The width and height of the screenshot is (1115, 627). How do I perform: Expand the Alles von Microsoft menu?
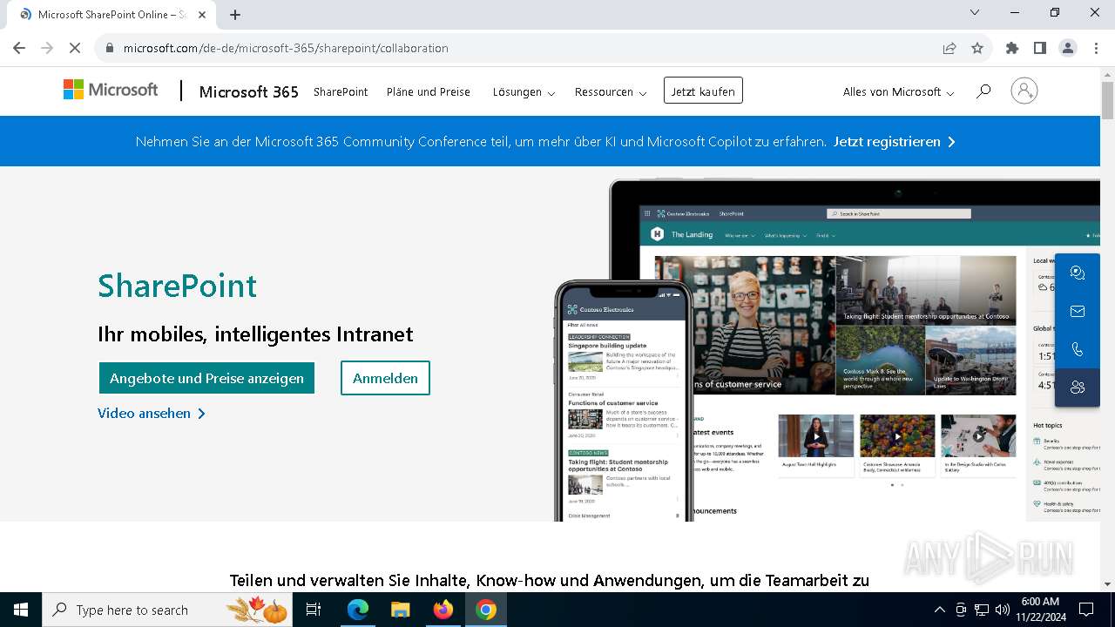[898, 91]
